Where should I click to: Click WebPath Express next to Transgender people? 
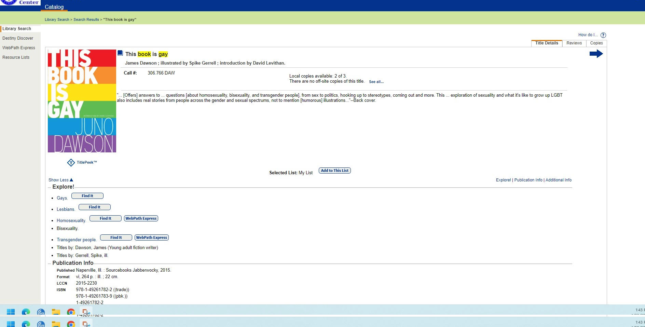click(152, 237)
